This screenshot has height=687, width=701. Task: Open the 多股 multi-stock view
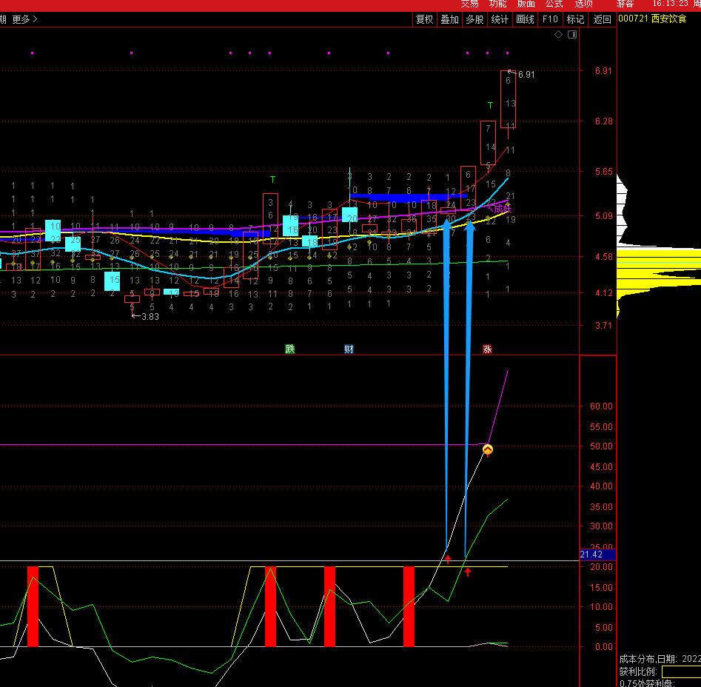pos(474,19)
